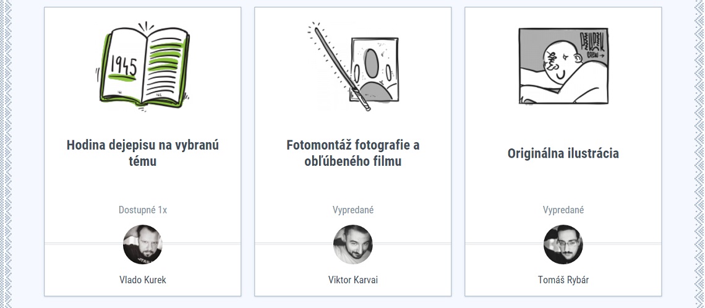The width and height of the screenshot is (705, 308).
Task: Select the Vlado Kurek author name
Action: tap(143, 280)
